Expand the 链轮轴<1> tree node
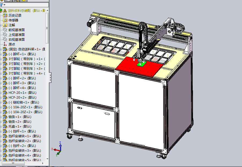The height and width of the screenshot is (167, 242). [1, 102]
